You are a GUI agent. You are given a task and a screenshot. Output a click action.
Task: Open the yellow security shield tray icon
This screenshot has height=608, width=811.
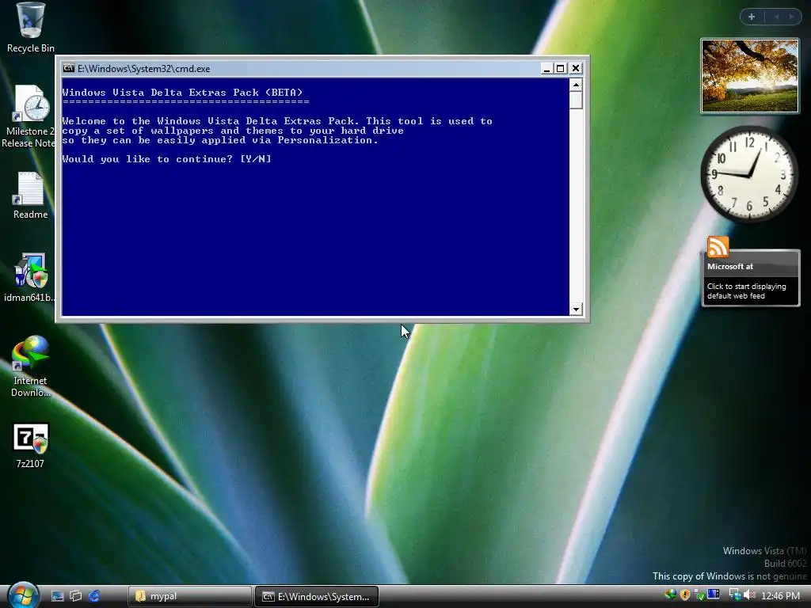tap(685, 595)
